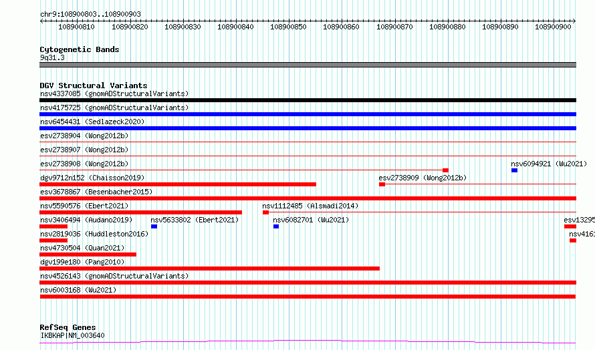This screenshot has width=595, height=350.
Task: Click the chr9:108900803..108900903 coordinate label
Action: [x=90, y=14]
